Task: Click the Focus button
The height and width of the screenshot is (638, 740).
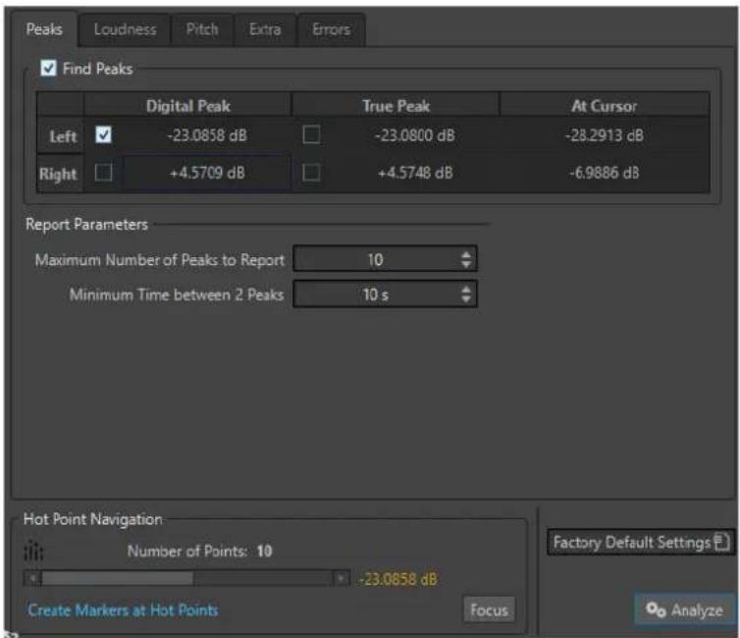Action: point(489,611)
